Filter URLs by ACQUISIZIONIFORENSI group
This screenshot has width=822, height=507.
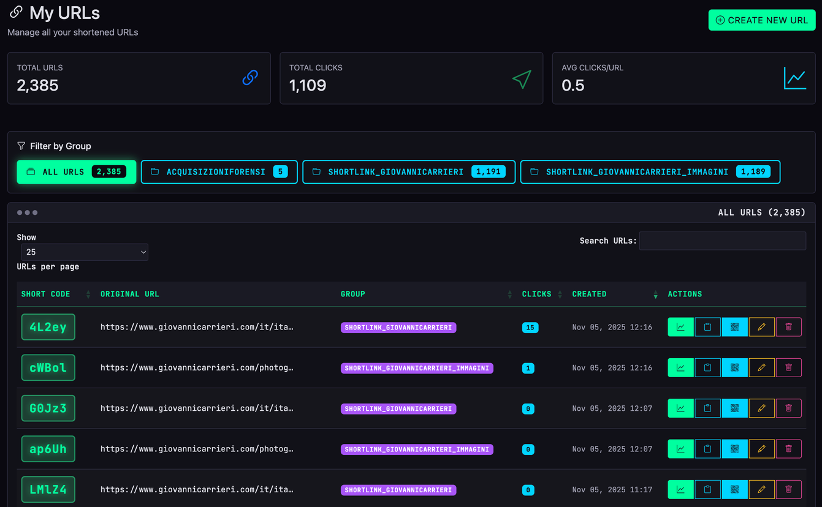pyautogui.click(x=219, y=171)
